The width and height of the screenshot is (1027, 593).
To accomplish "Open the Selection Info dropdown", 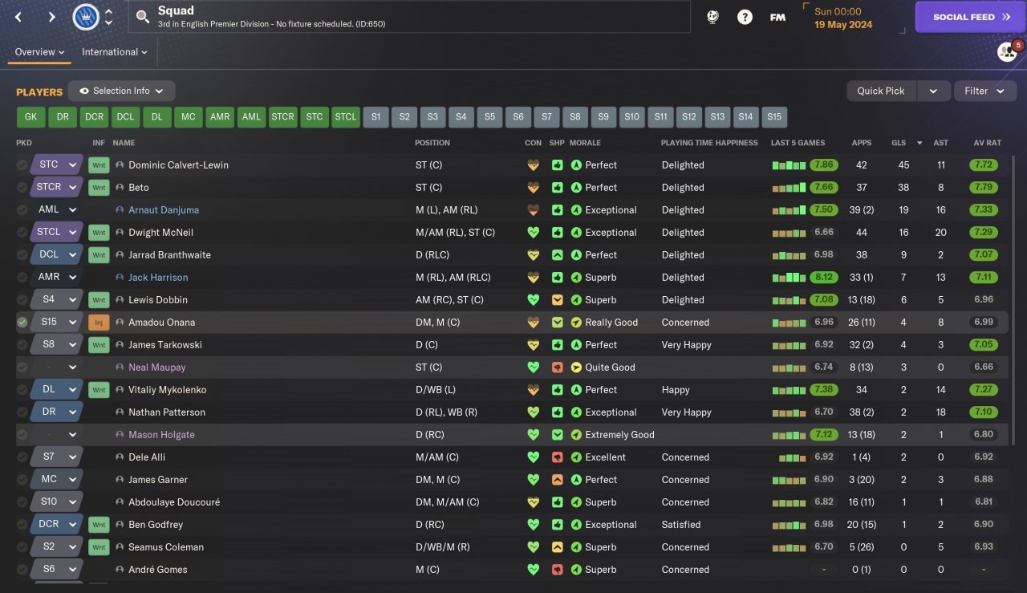I will click(121, 91).
